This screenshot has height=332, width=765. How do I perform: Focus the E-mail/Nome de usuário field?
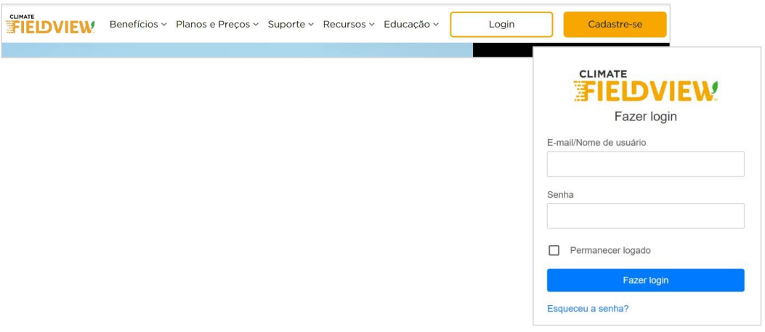pyautogui.click(x=645, y=164)
